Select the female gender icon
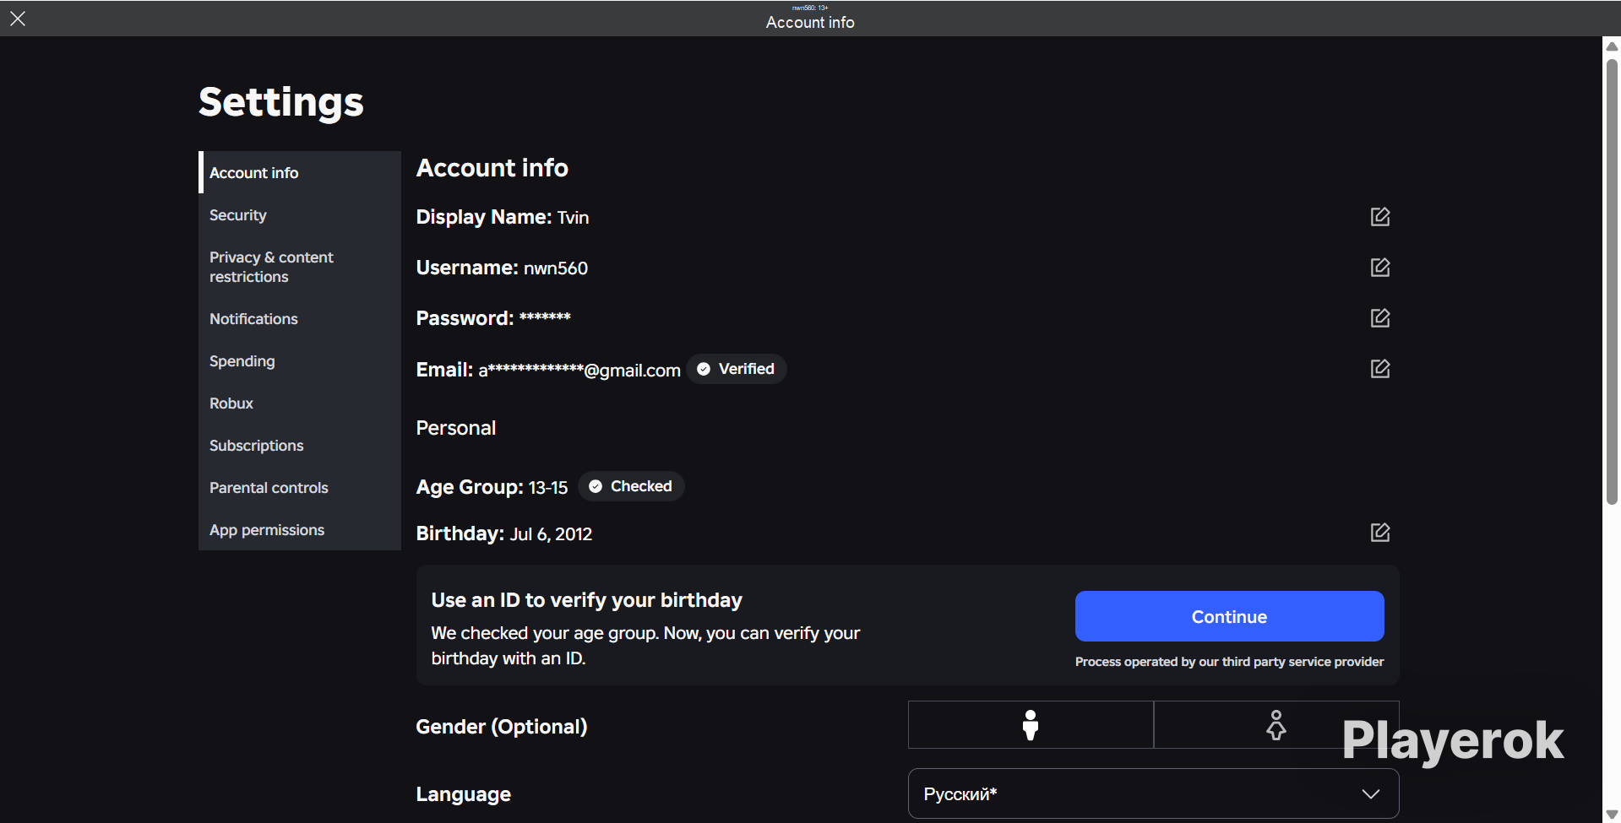 click(x=1276, y=725)
